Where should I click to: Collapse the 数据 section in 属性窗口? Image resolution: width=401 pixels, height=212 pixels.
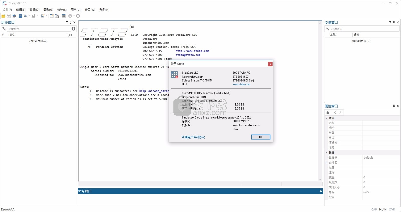coord(327,153)
